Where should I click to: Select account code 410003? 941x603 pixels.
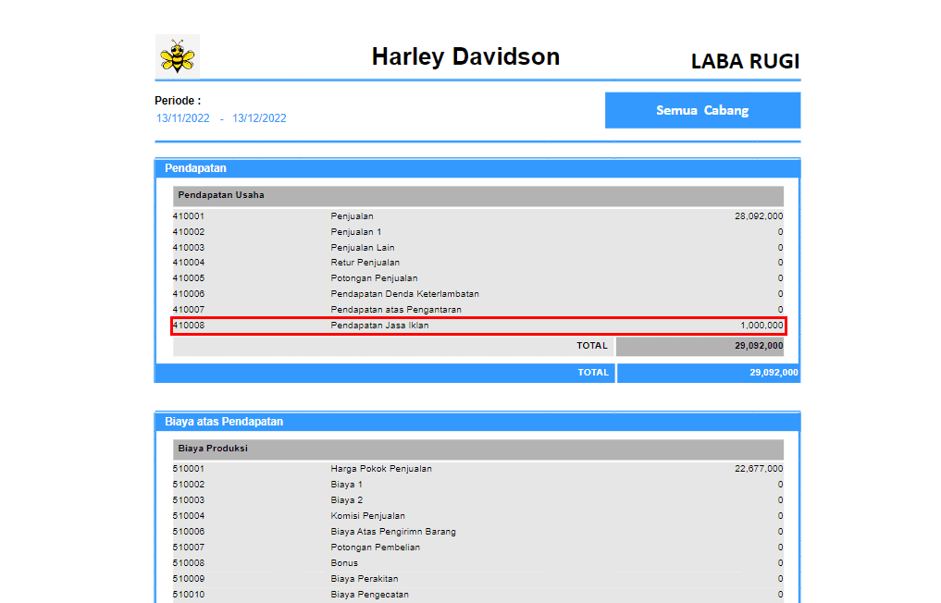pyautogui.click(x=189, y=247)
